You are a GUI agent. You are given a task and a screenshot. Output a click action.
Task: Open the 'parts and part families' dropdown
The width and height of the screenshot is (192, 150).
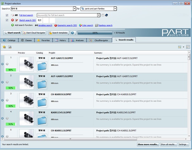(115, 9)
